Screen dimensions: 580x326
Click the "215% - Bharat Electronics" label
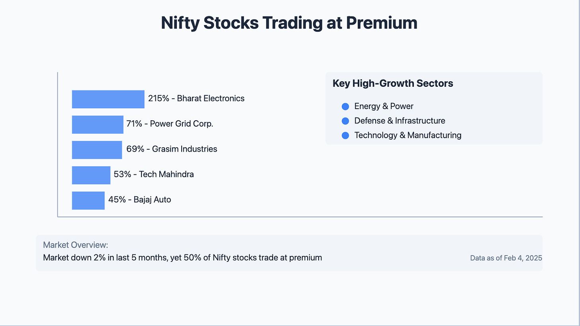click(196, 98)
